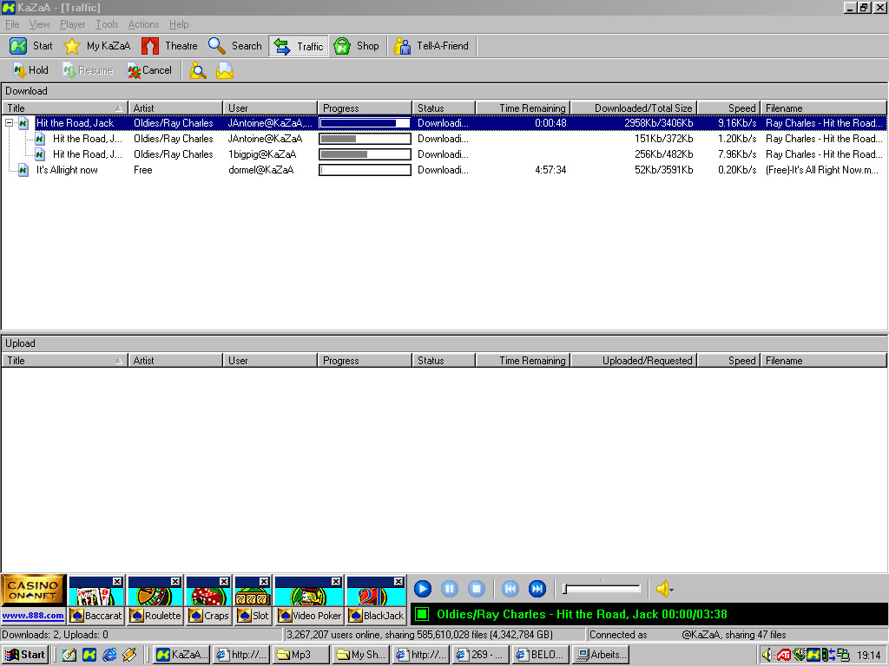Image resolution: width=889 pixels, height=666 pixels.
Task: Open the Video Poker game button
Action: pyautogui.click(x=310, y=616)
